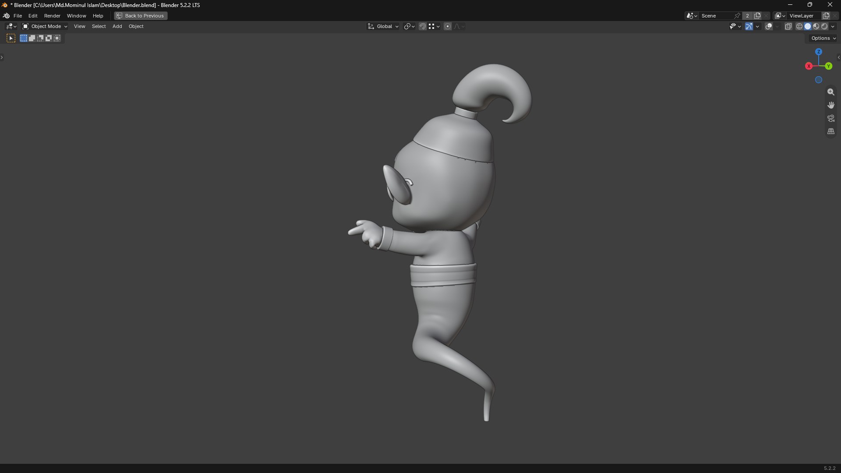
Task: Toggle viewport overlays
Action: point(769,26)
